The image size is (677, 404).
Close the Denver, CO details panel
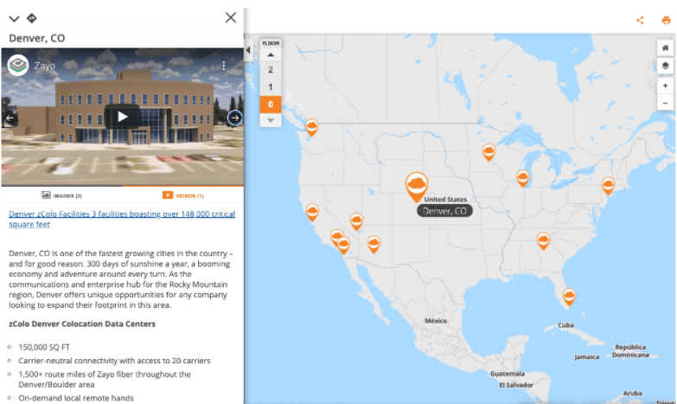[x=231, y=17]
